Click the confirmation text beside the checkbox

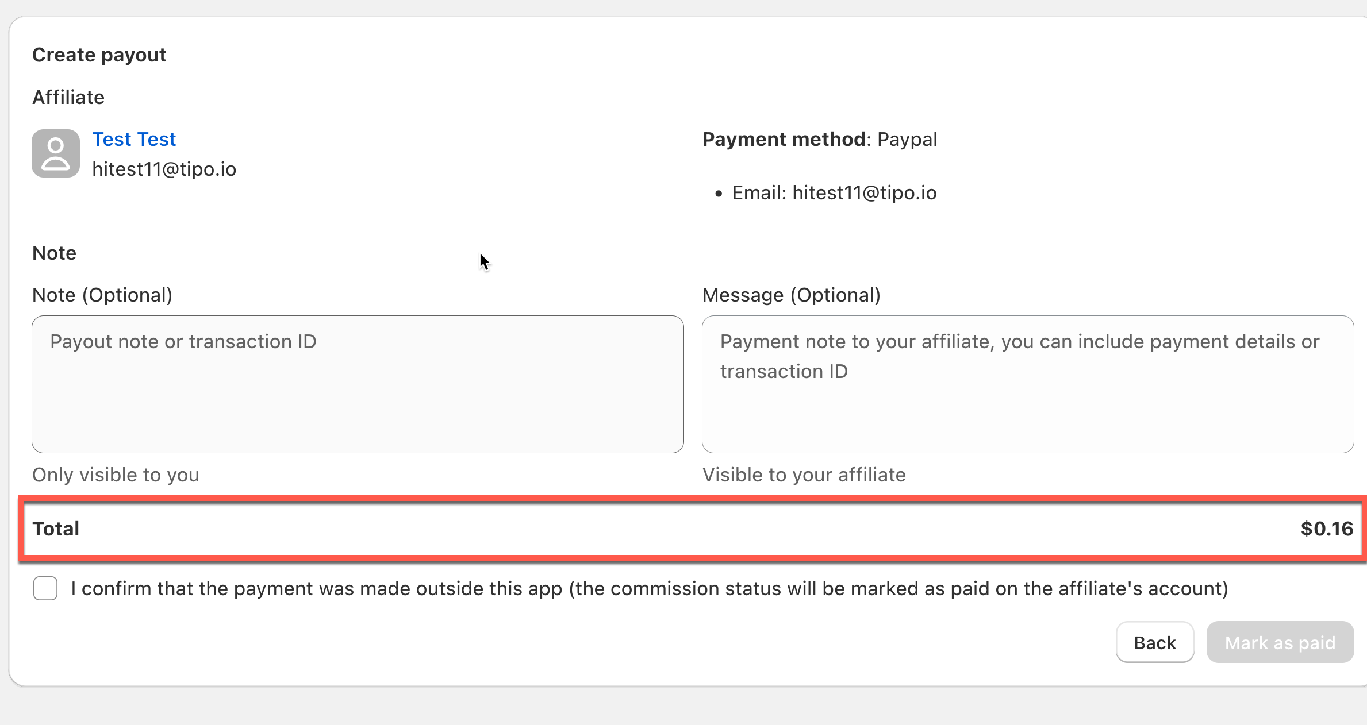(649, 589)
